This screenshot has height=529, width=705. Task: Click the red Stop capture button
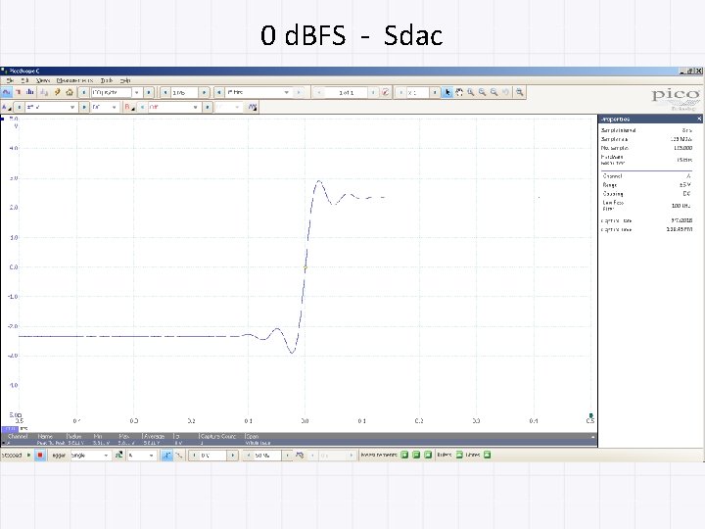click(40, 456)
